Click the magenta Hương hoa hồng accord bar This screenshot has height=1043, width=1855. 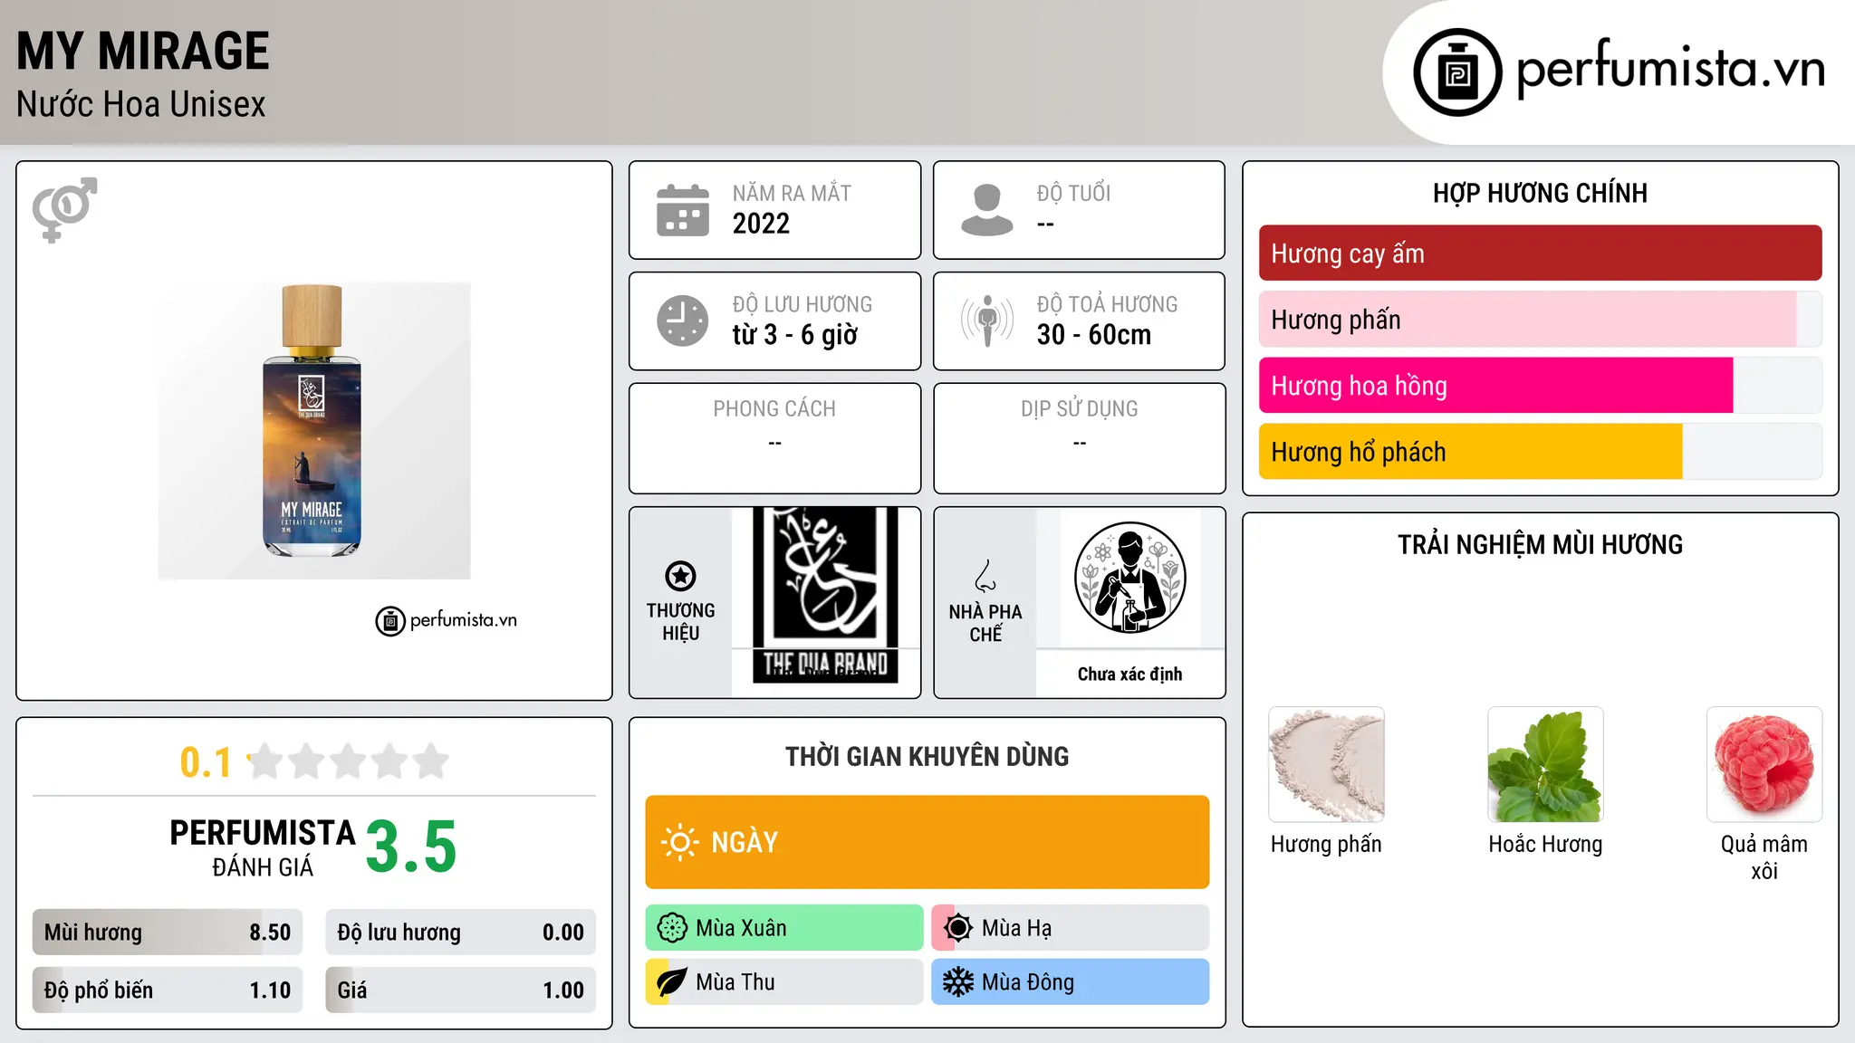click(1540, 386)
